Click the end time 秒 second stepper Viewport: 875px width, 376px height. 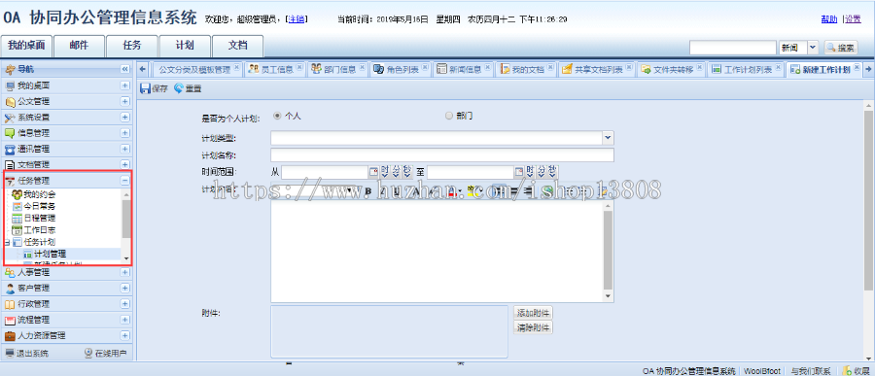(x=552, y=172)
